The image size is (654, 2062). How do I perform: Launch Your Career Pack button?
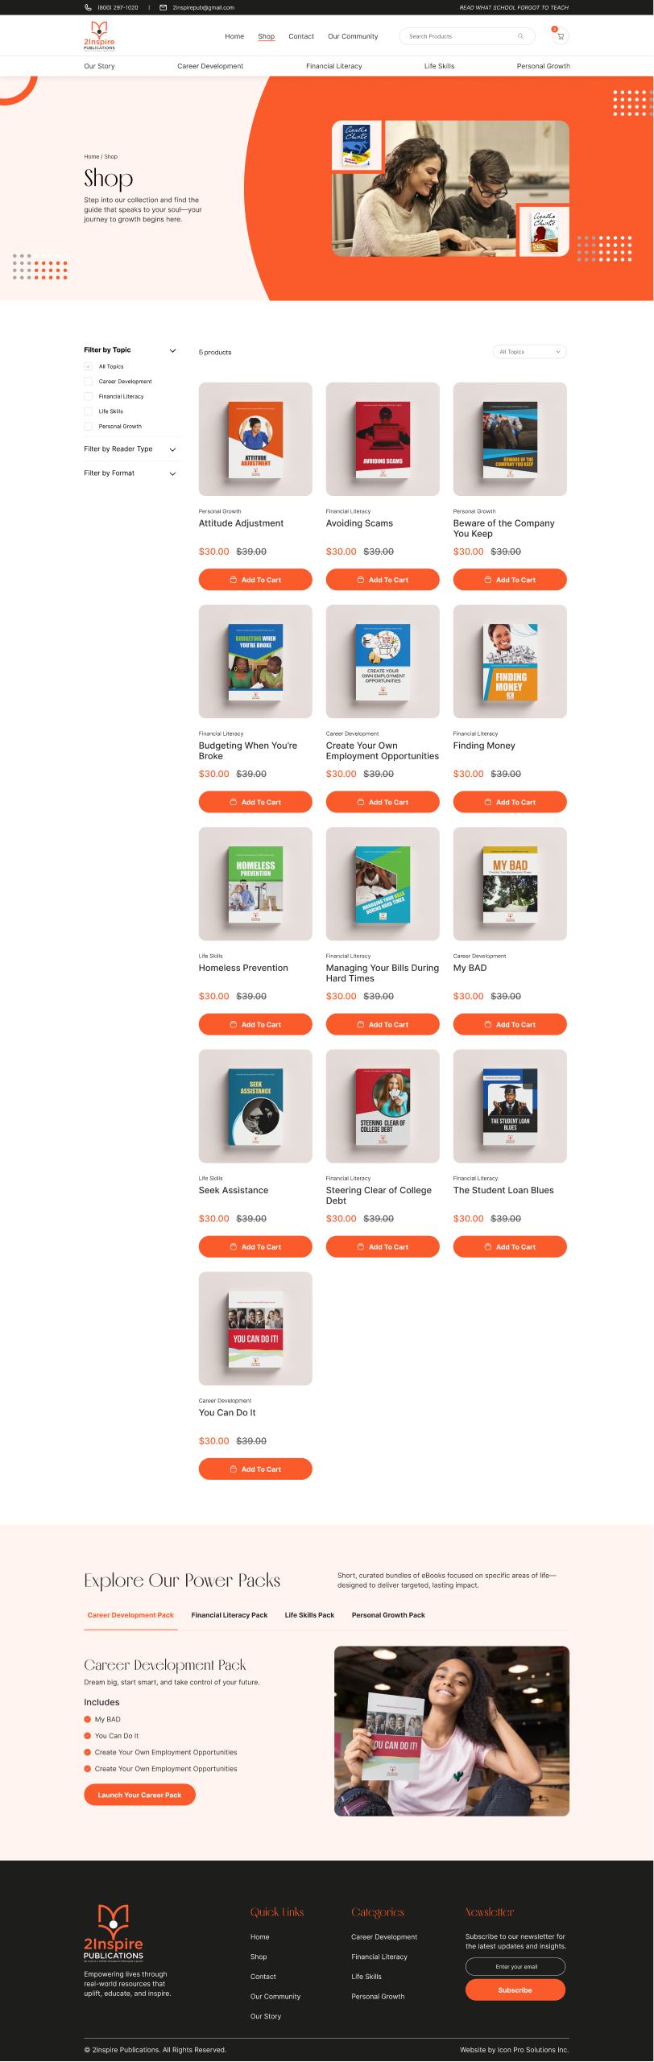tap(139, 1795)
